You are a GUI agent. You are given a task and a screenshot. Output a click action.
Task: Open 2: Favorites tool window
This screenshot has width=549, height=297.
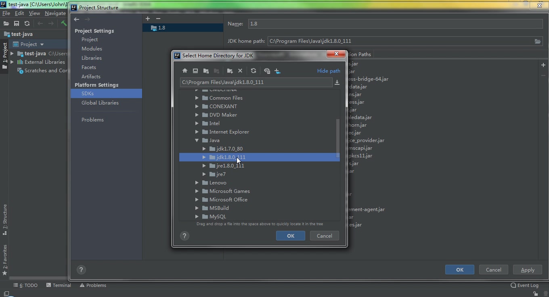pyautogui.click(x=5, y=260)
